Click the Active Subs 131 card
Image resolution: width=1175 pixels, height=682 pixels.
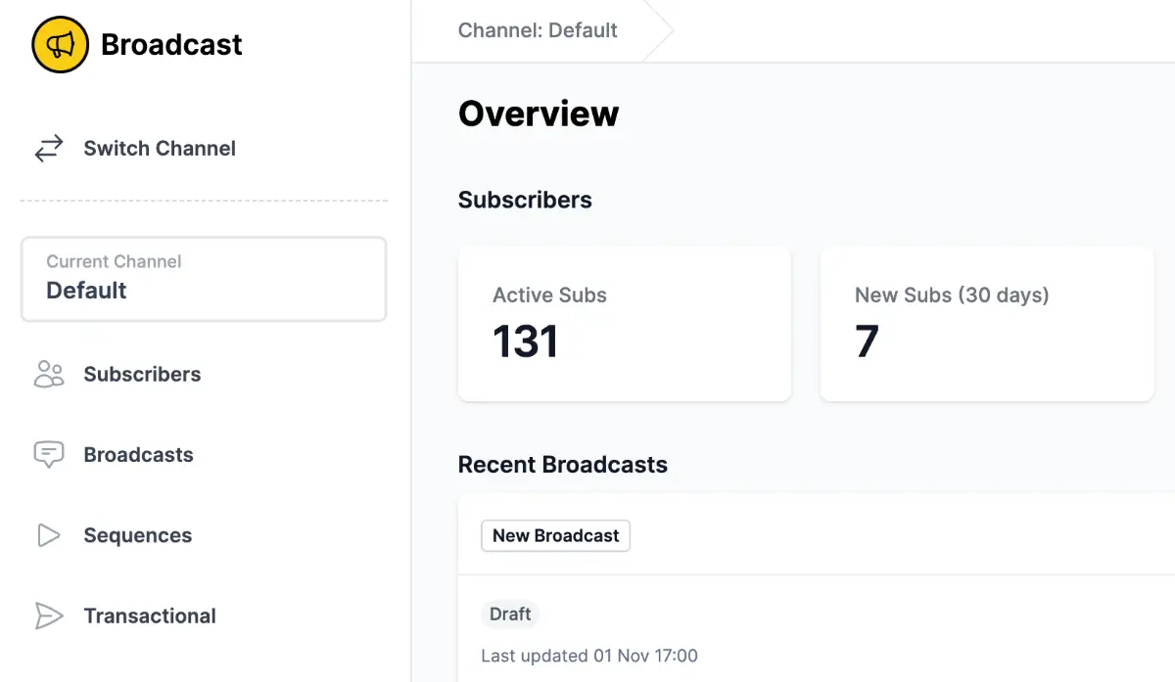point(624,324)
